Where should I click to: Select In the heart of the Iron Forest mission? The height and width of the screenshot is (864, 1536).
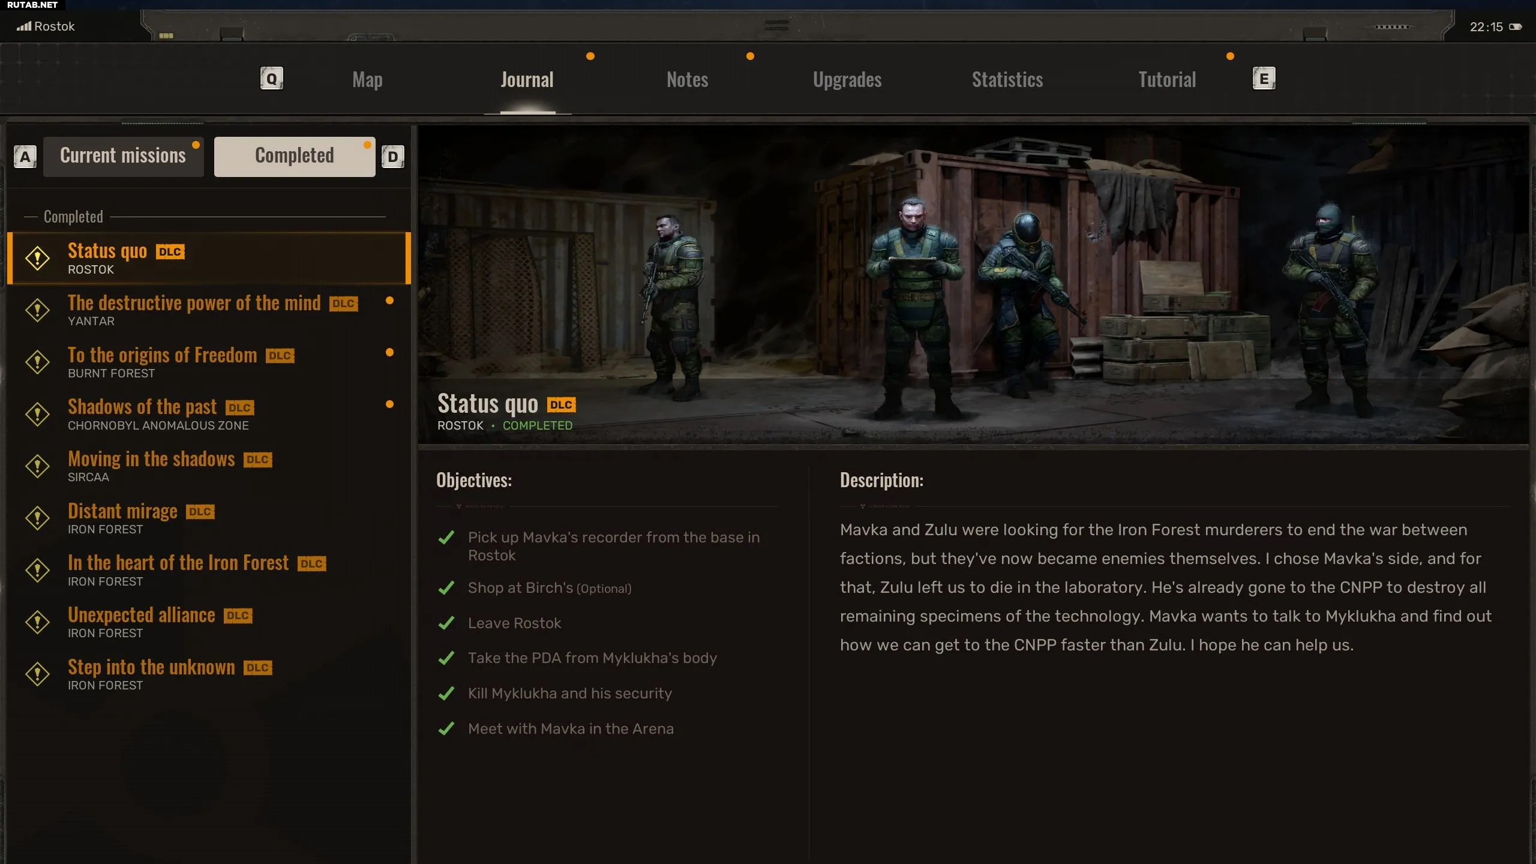coord(209,570)
